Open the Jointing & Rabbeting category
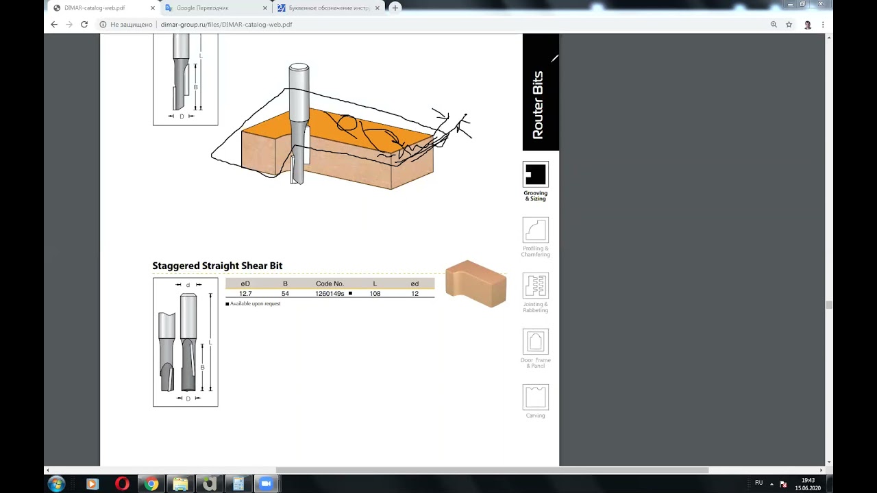Viewport: 877px width, 493px height. pyautogui.click(x=536, y=286)
